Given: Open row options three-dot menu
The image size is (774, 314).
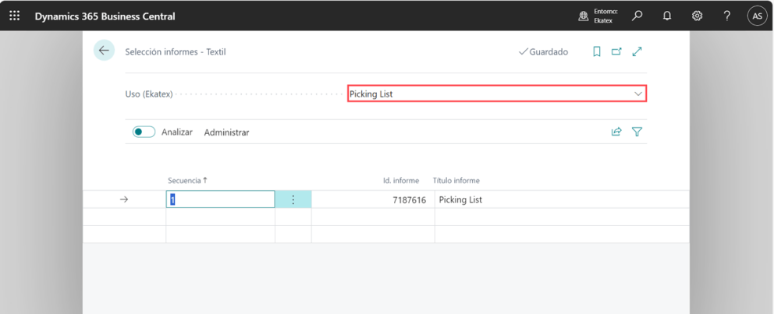Looking at the screenshot, I should [x=293, y=200].
